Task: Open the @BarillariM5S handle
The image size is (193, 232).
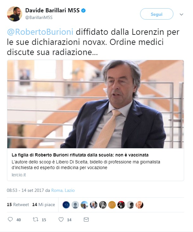Action: pyautogui.click(x=39, y=17)
